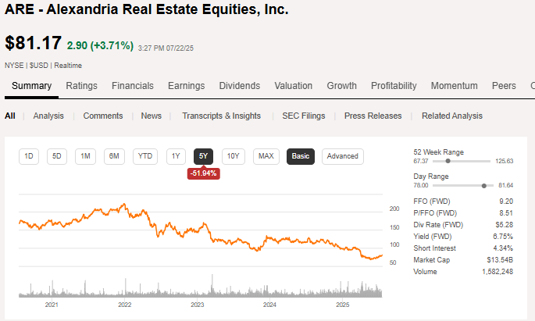
Task: Click the 2022 peak on price chart
Action: coord(125,205)
